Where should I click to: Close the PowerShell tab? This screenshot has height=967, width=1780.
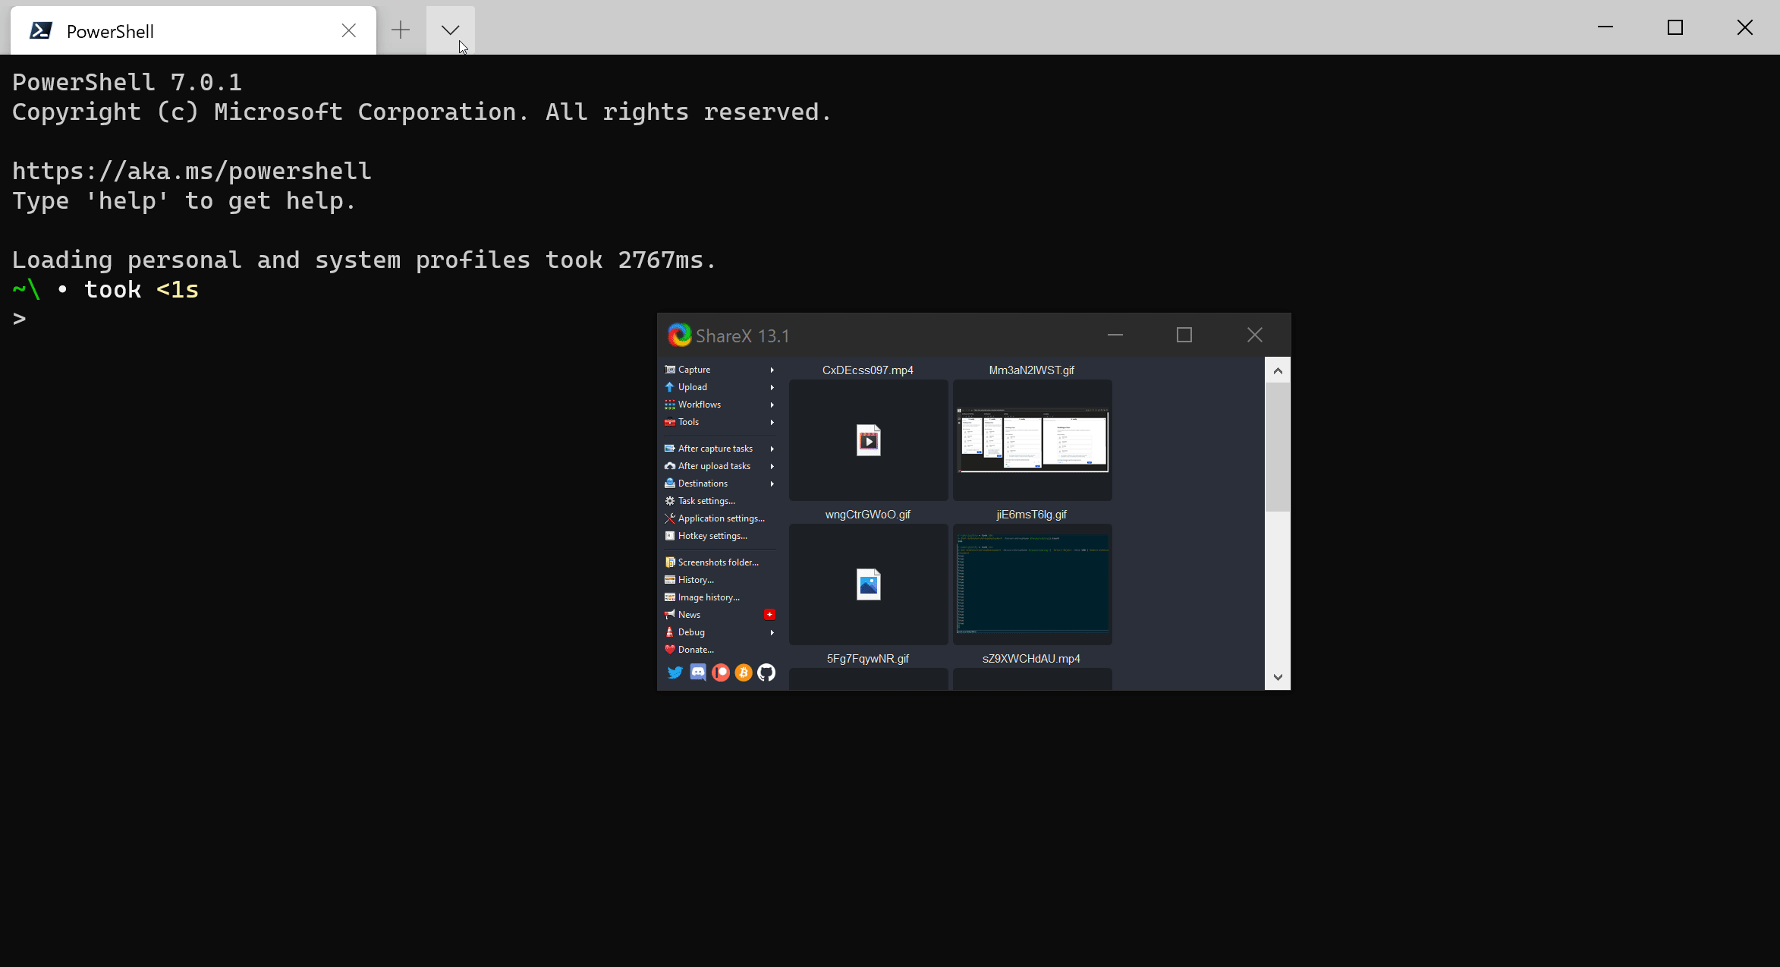348,30
